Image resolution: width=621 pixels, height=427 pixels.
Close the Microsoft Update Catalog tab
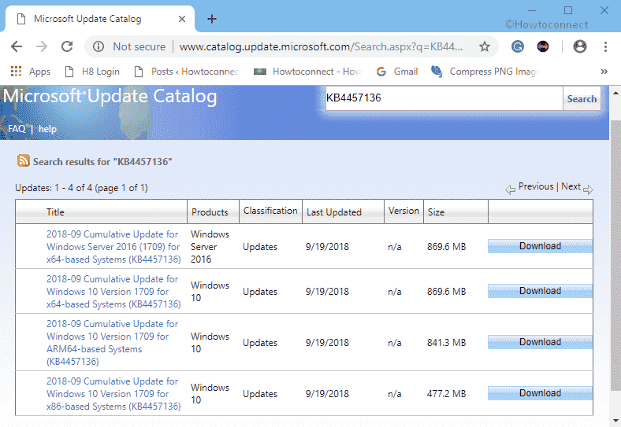point(182,19)
